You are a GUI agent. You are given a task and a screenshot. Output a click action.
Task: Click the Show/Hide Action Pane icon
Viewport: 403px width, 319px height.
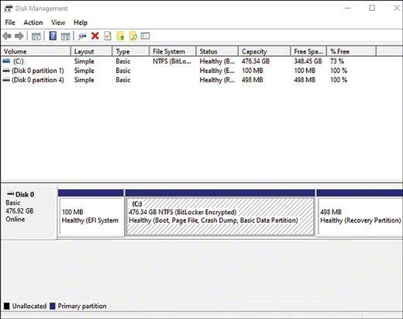(65, 36)
